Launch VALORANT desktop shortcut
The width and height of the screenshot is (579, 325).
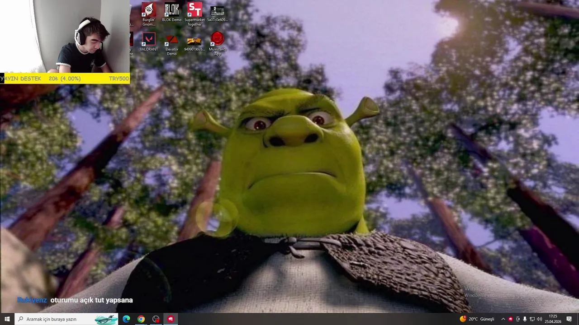[x=149, y=42]
